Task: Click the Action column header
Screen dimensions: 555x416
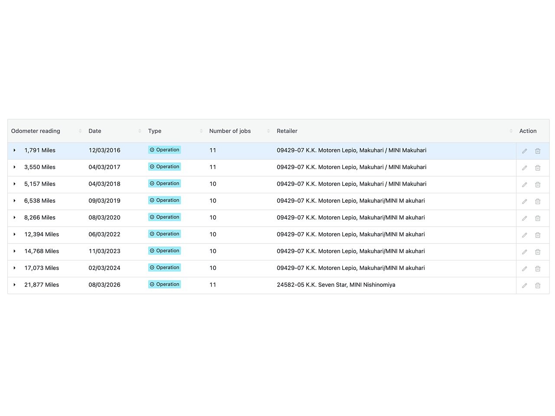Action: coord(528,131)
